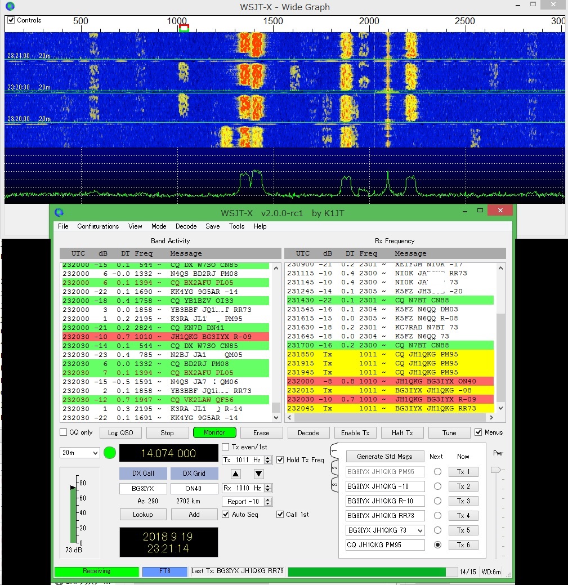Click the Tx frequency down arrow icon
Screen dimensions: 568x585
(259, 474)
